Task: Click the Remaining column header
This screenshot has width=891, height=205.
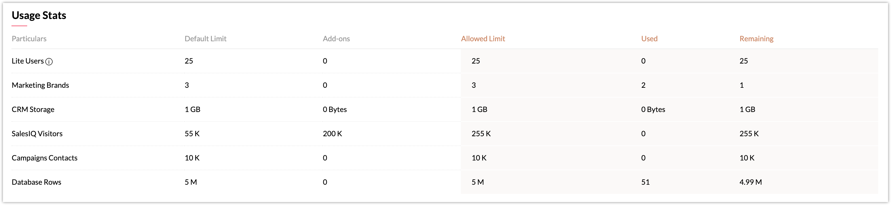Action: point(756,39)
